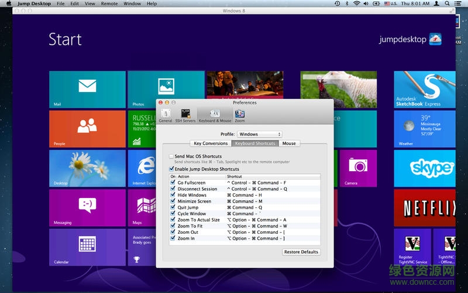The image size is (468, 293).
Task: Open the General preferences pane
Action: [166, 115]
